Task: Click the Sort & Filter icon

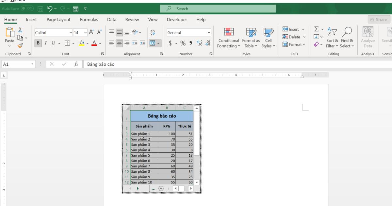Action: tap(333, 37)
